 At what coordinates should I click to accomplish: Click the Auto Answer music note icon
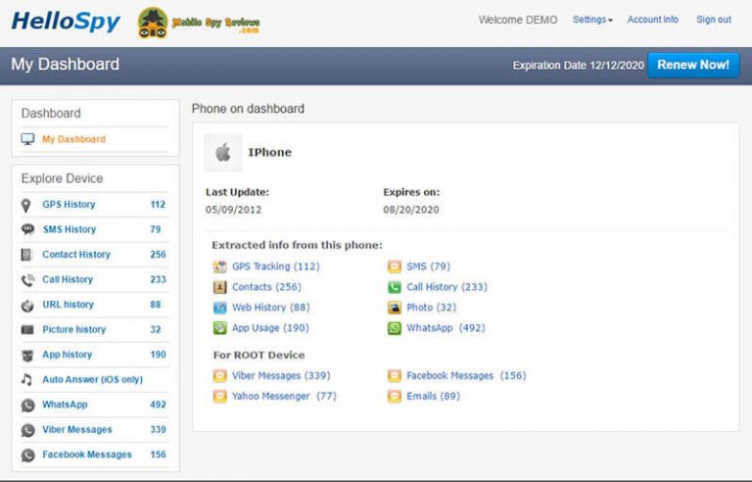click(26, 380)
